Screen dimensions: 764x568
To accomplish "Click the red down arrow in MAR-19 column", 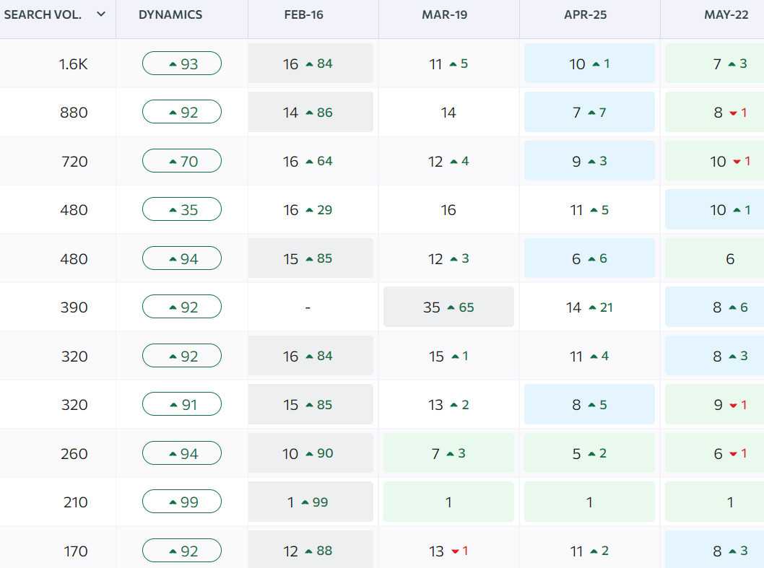I will pyautogui.click(x=455, y=551).
